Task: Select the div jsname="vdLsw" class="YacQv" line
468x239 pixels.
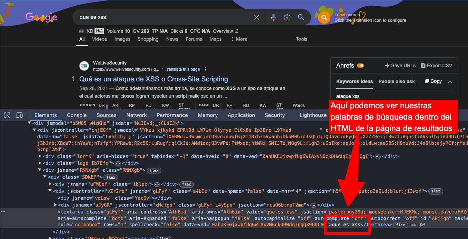Action: click(115, 198)
